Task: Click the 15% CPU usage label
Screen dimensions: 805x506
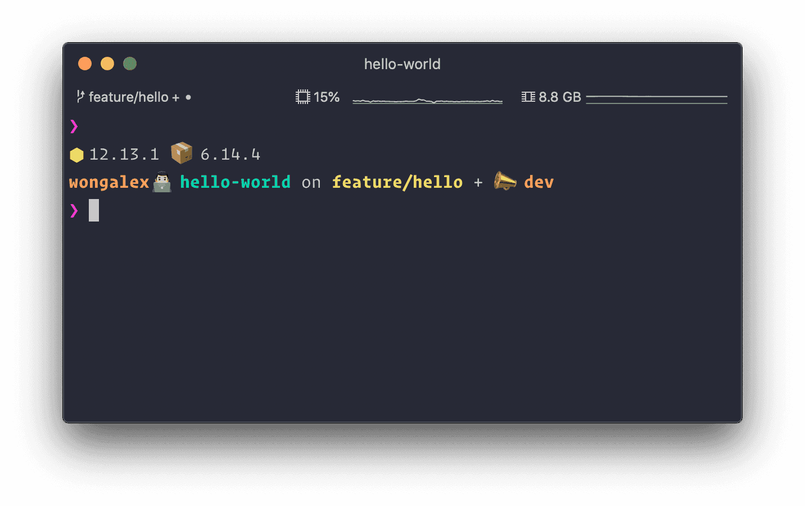Action: 327,97
